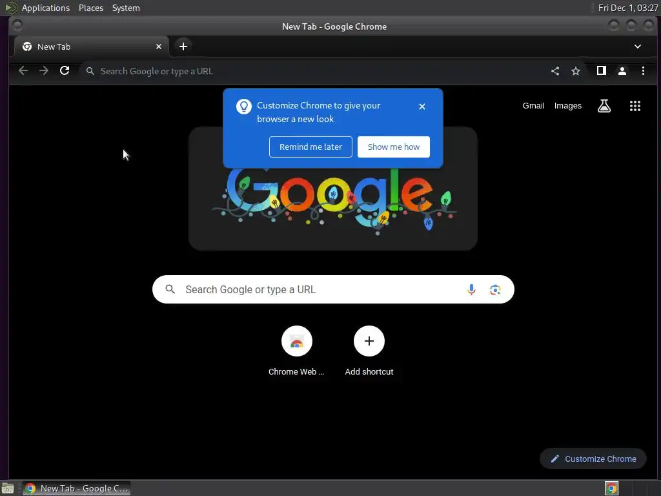Click the address bar search icon

pos(90,71)
